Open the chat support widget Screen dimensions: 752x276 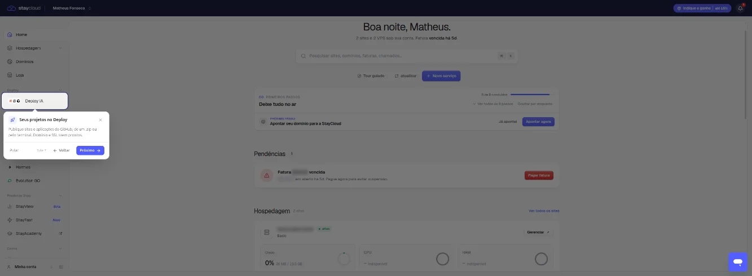tap(737, 261)
